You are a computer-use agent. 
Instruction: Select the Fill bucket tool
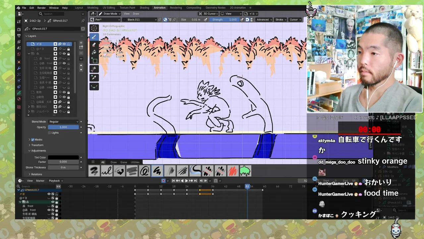[x=94, y=52]
